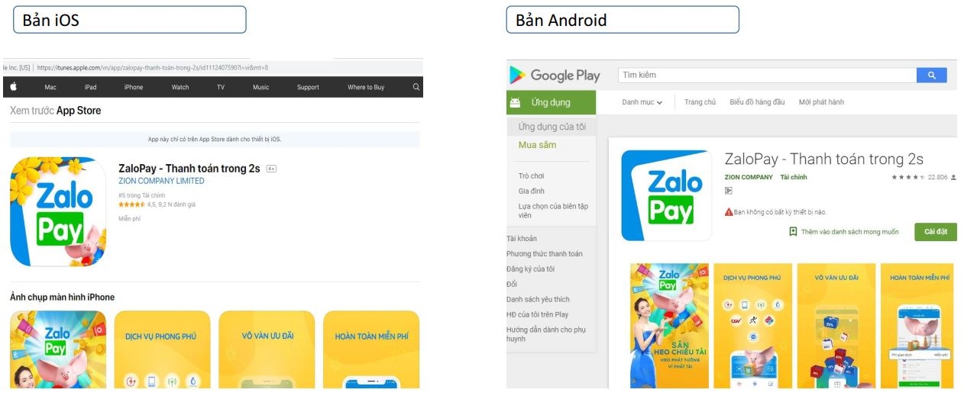Focus the Tìm kiếm search field
964x396 pixels.
click(767, 75)
